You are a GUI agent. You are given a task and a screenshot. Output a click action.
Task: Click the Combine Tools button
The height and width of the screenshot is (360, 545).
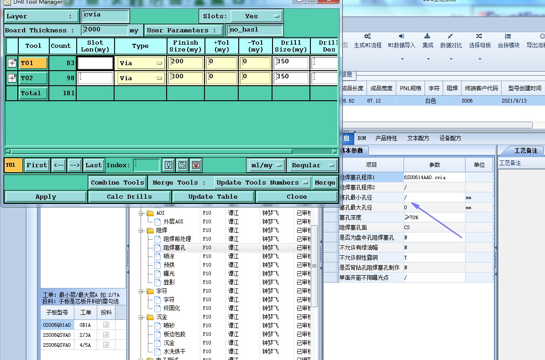(117, 183)
